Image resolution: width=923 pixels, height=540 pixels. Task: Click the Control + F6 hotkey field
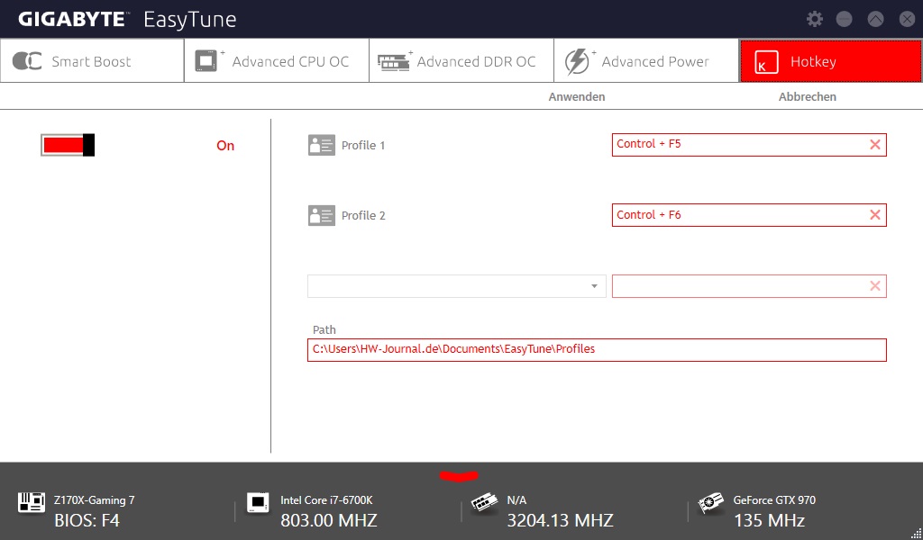[x=749, y=215]
